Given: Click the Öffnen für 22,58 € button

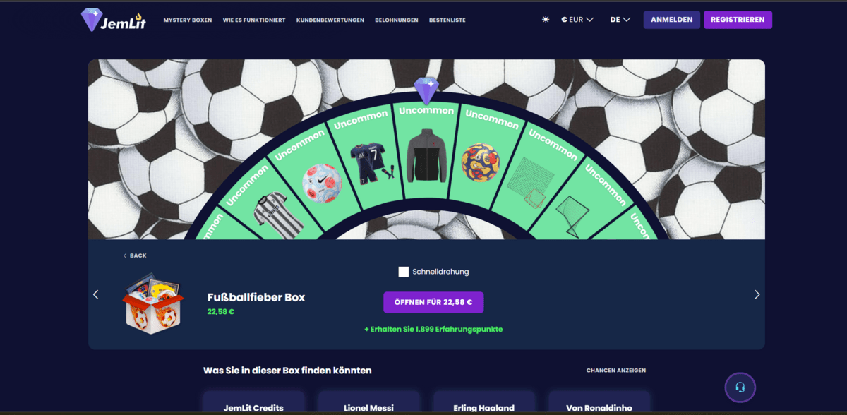Looking at the screenshot, I should click(x=433, y=302).
